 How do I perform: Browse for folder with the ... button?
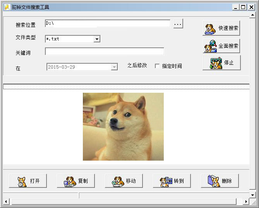[x=178, y=24]
